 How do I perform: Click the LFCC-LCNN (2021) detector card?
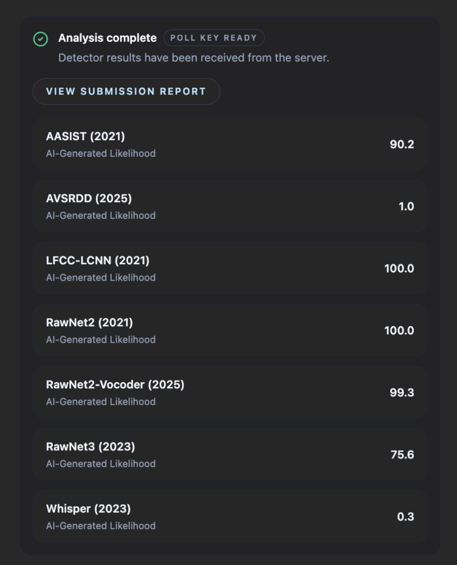coord(228,268)
